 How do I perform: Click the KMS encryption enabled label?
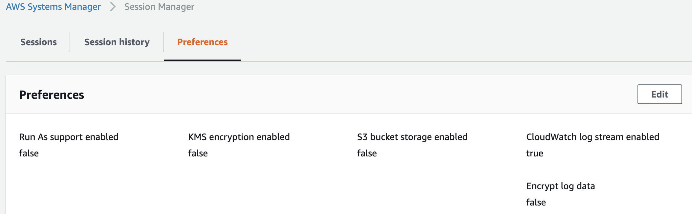click(x=239, y=137)
